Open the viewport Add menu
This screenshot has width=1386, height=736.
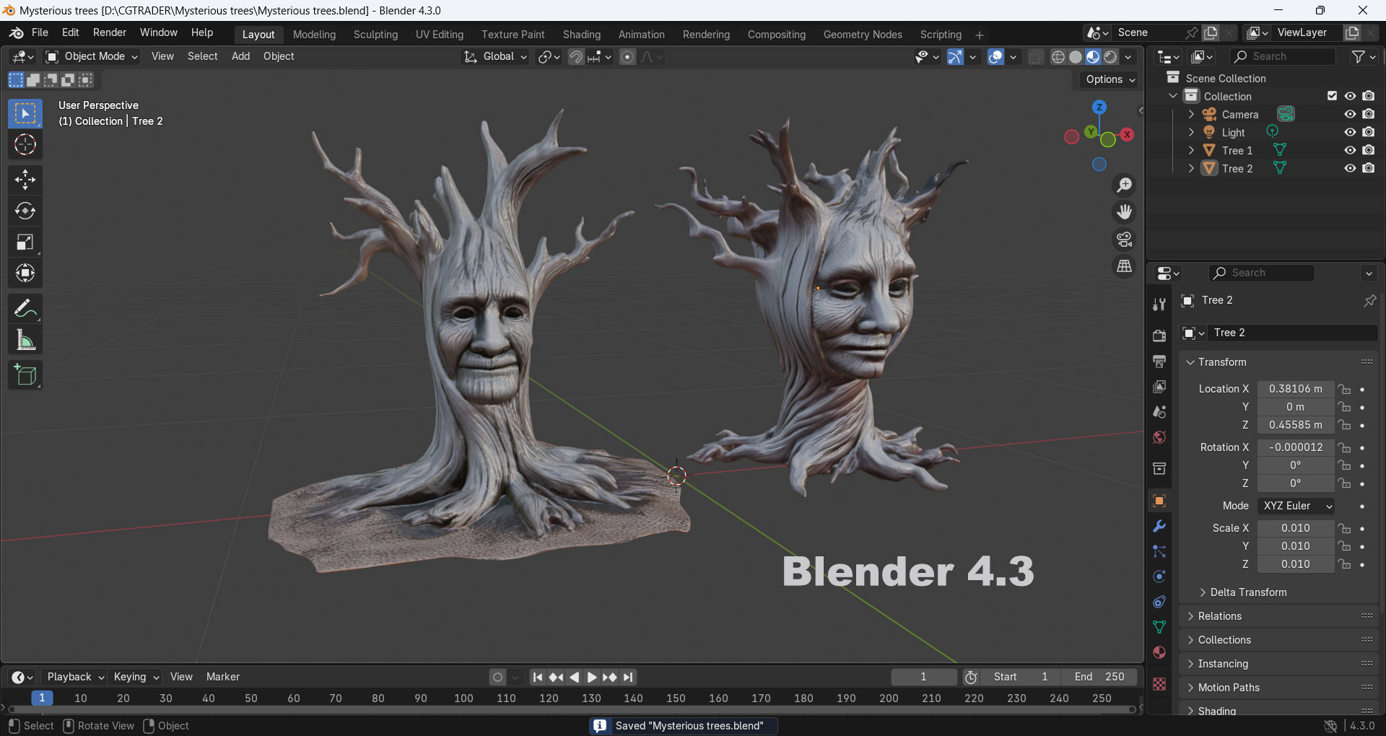[240, 56]
